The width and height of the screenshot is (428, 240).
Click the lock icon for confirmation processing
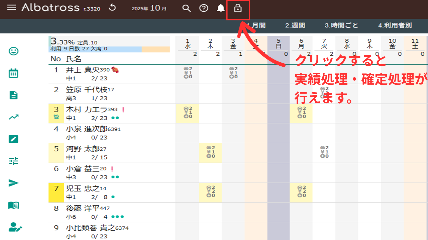[x=238, y=9]
